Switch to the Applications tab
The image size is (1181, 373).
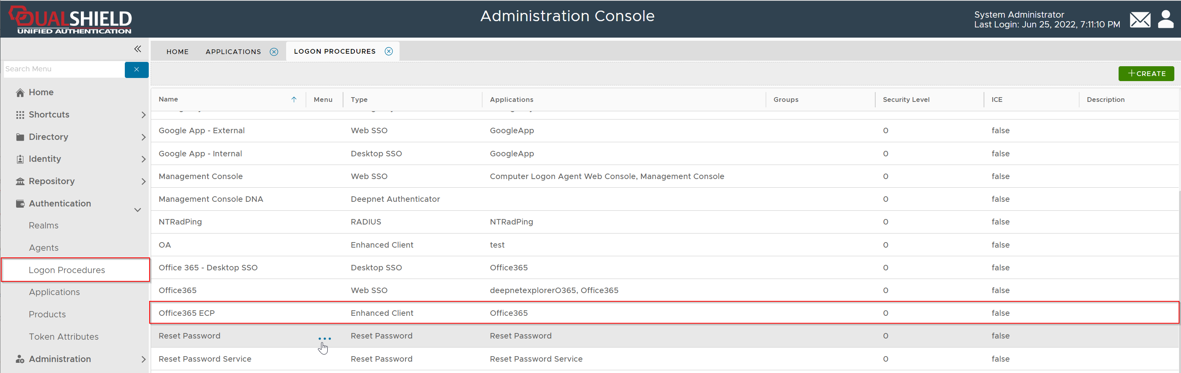(233, 52)
